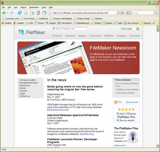The width and height of the screenshot is (160, 152).
Task: Click Listen now link
Action: point(120,145)
